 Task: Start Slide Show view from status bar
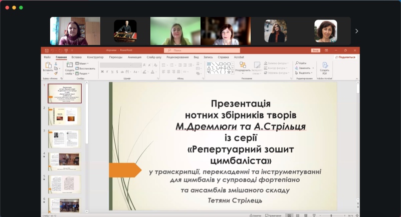pyautogui.click(x=313, y=215)
